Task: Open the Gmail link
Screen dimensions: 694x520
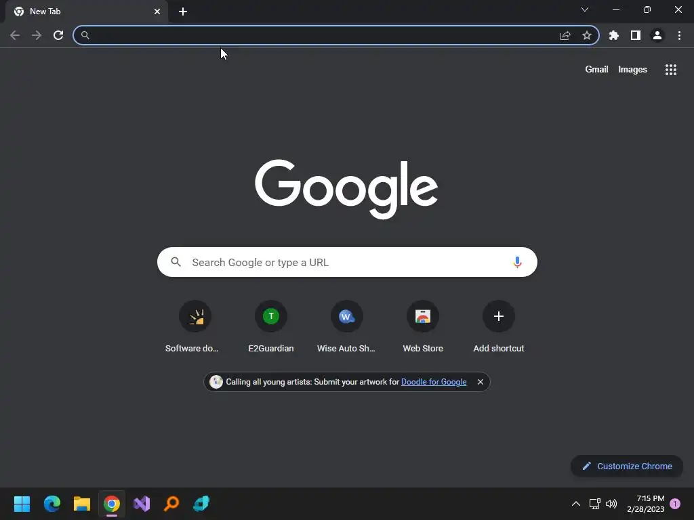Action: [x=596, y=70]
